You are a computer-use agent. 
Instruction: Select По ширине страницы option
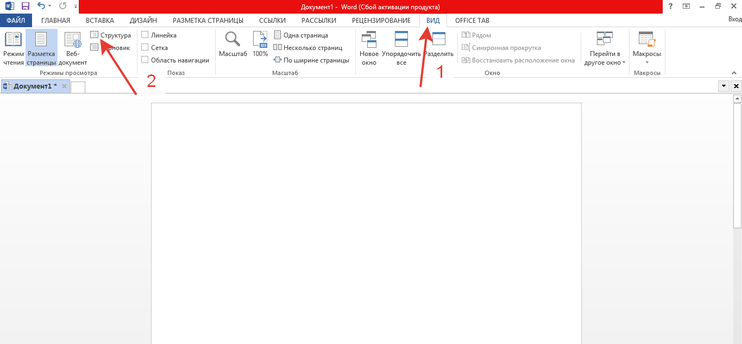(x=311, y=60)
